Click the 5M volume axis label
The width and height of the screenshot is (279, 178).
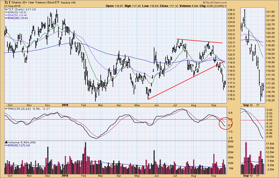[x=231, y=168]
